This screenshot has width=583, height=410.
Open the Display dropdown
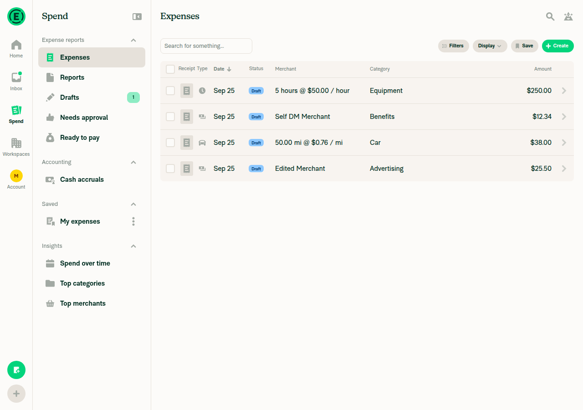pos(490,46)
